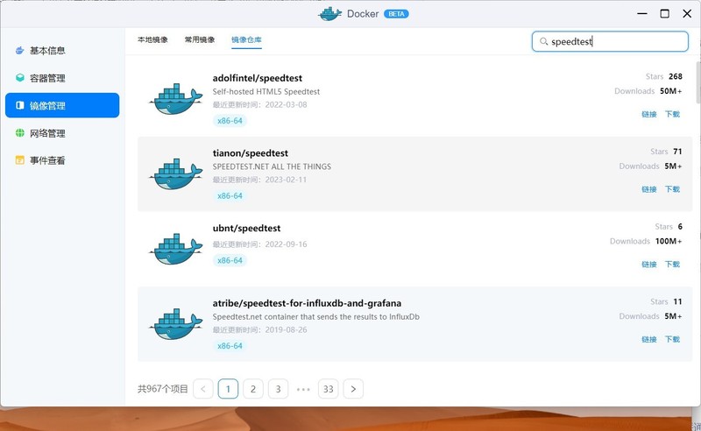Download tianon/speedtest image via 下载
The width and height of the screenshot is (701, 431).
[x=672, y=189]
